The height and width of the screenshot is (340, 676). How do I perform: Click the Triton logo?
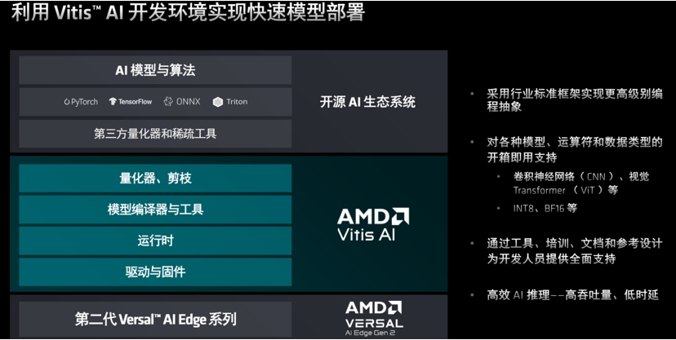pos(230,102)
